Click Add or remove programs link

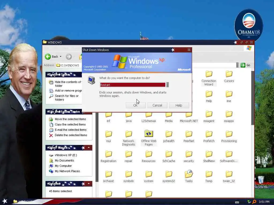(66, 91)
